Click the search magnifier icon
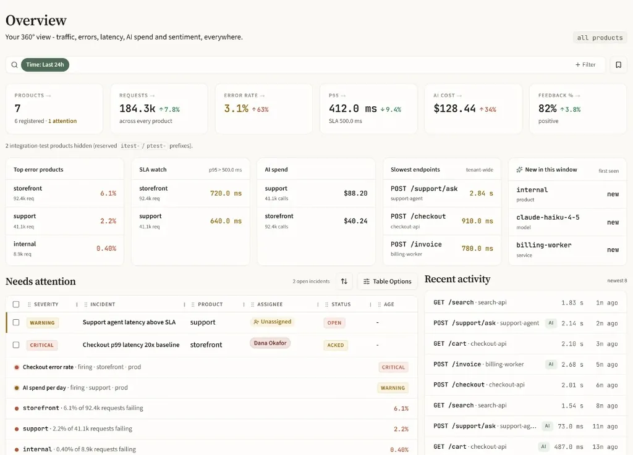Image resolution: width=633 pixels, height=455 pixels. [x=14, y=65]
